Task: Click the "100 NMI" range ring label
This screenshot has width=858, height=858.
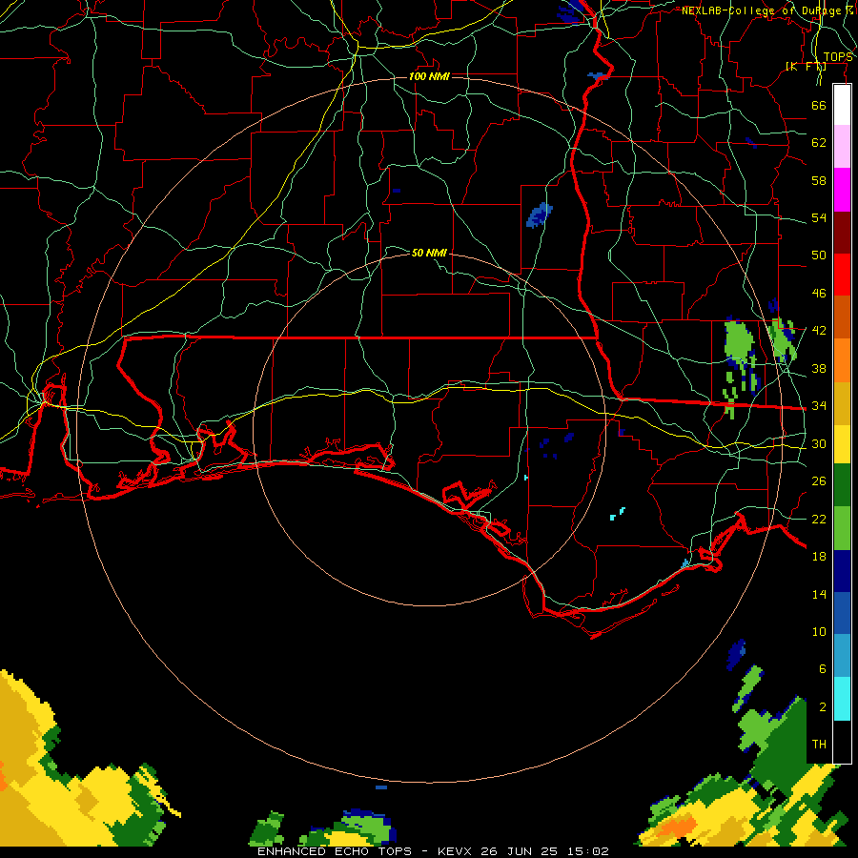Action: click(429, 76)
